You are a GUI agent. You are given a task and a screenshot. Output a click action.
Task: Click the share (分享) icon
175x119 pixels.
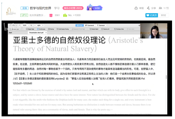coord(148,8)
